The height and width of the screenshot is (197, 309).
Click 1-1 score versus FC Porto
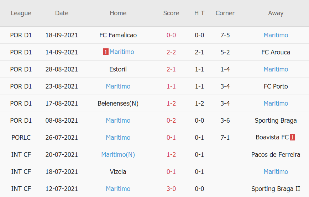[171, 86]
